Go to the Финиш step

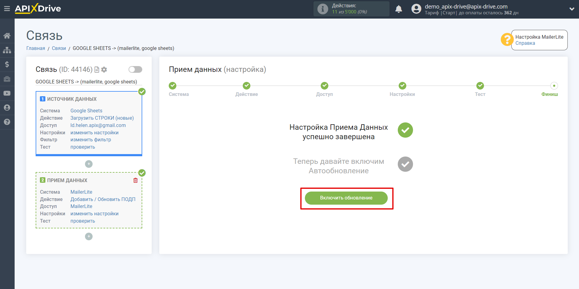coord(554,86)
